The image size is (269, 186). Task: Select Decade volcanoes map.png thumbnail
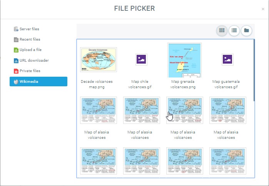[99, 59]
